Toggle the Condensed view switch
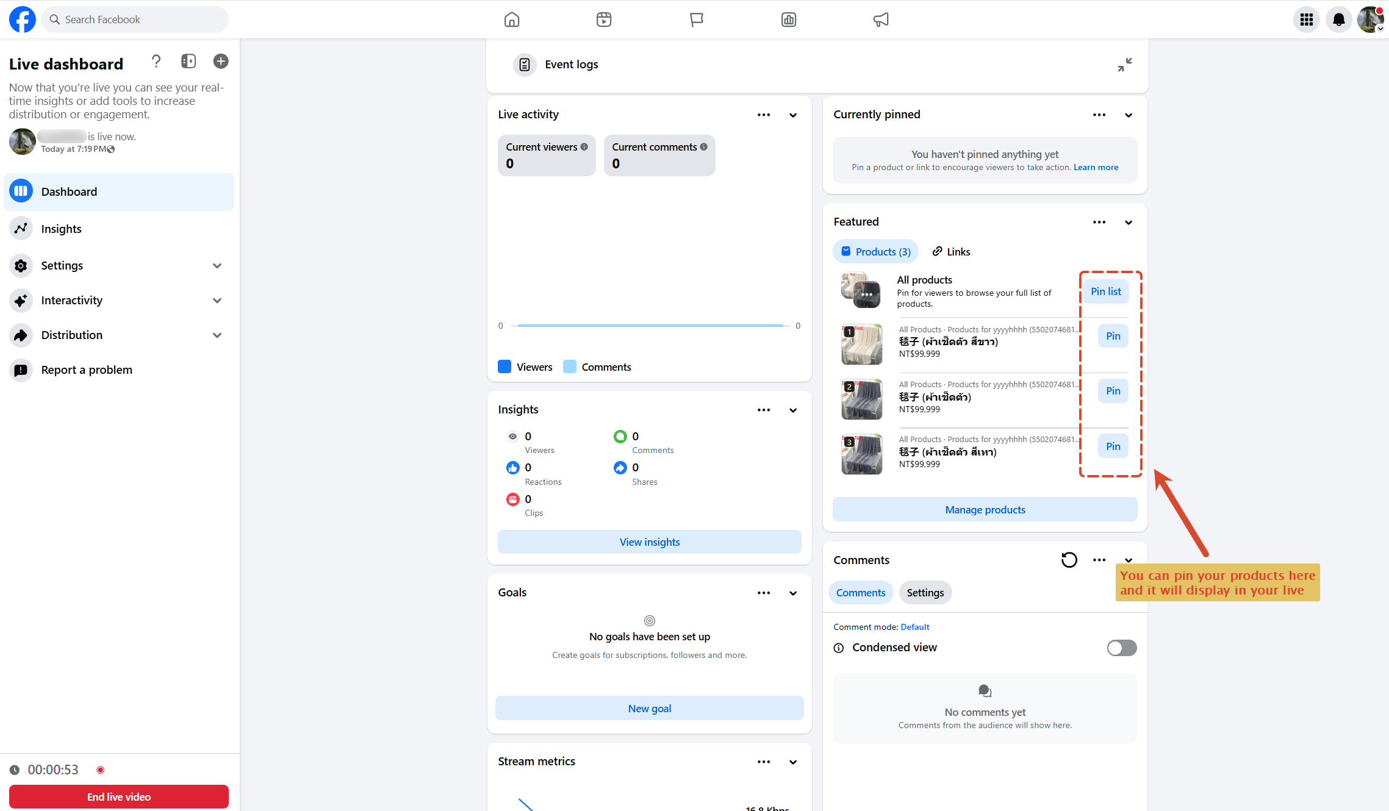The image size is (1389, 811). 1122,648
